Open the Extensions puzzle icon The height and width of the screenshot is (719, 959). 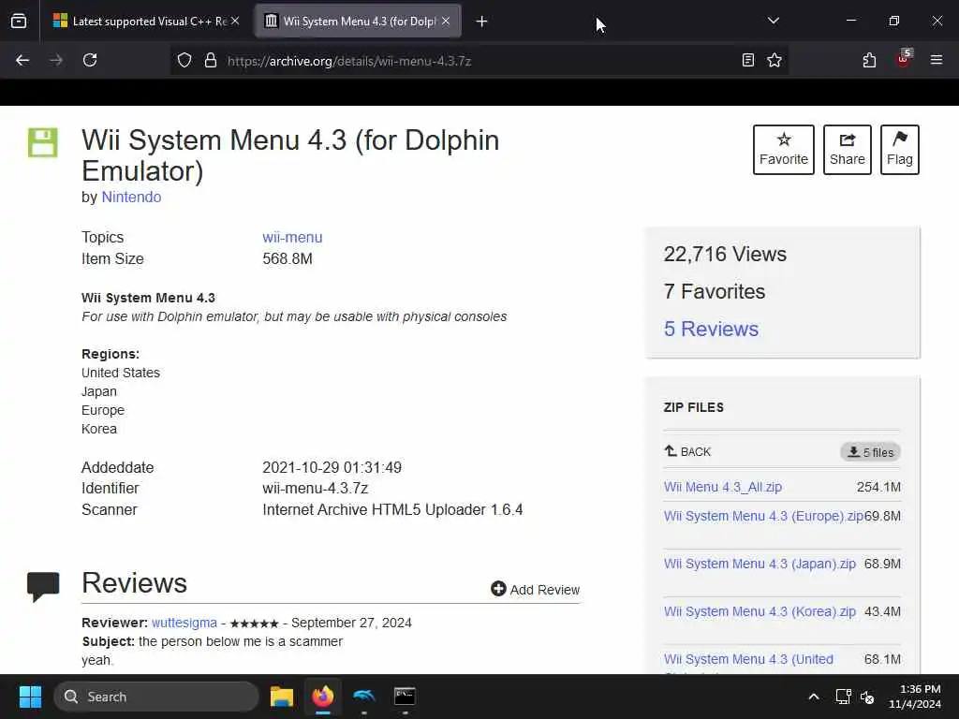[x=869, y=60]
